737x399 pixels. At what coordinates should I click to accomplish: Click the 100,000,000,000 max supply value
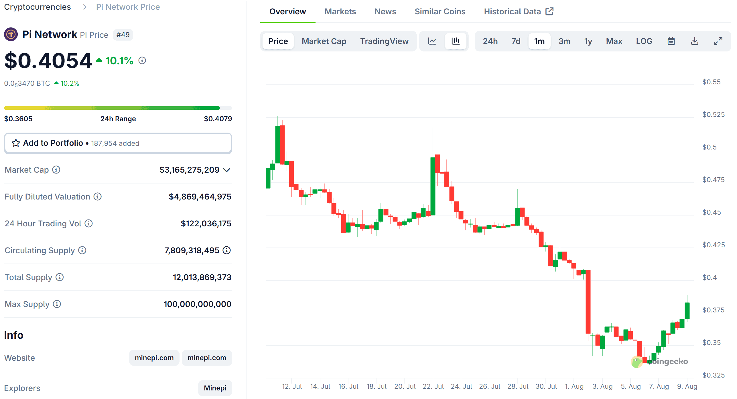[197, 304]
